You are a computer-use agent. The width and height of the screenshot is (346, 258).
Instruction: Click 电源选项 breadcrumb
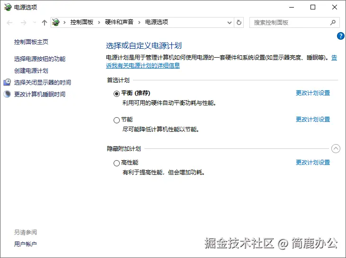coord(157,22)
